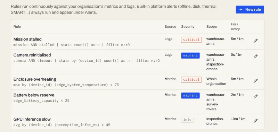Edit the Battery below reserve rule

tap(255, 96)
